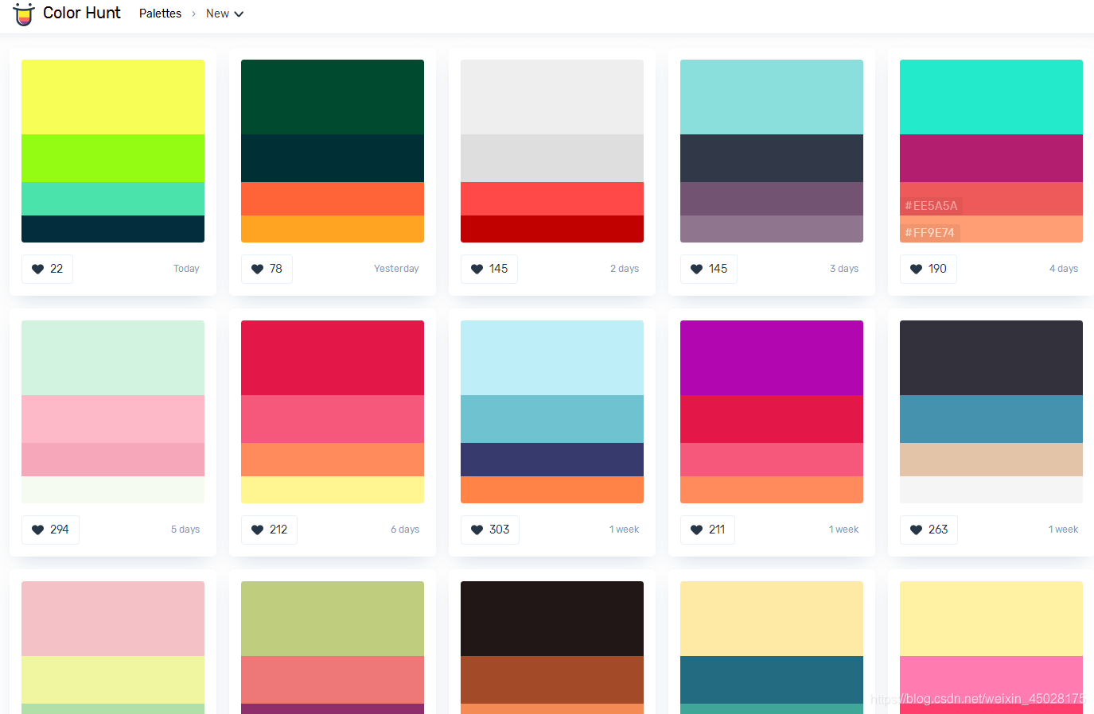Open the Palettes menu item
The height and width of the screenshot is (714, 1094).
pyautogui.click(x=160, y=14)
